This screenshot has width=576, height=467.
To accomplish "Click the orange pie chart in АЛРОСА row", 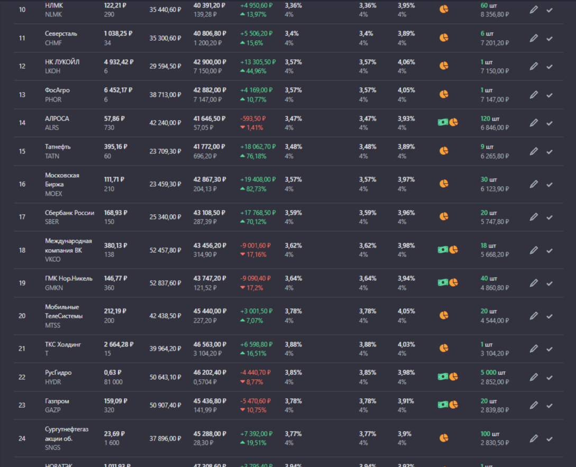I will coord(454,122).
